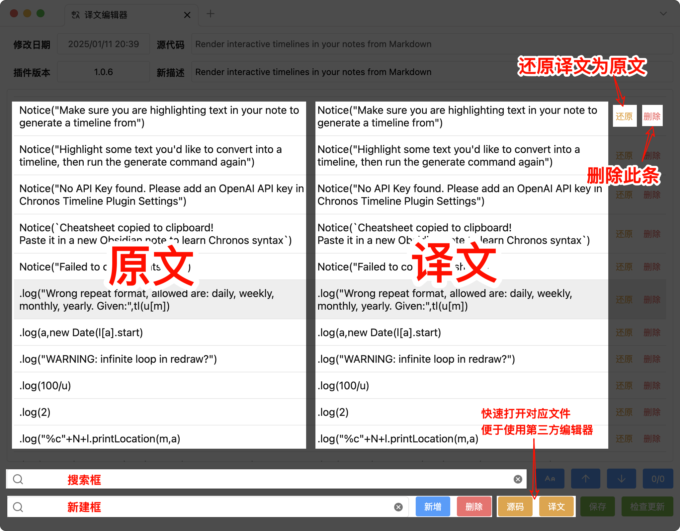Open source file via 源码 button
Screen dimensions: 680x531
[x=515, y=507]
